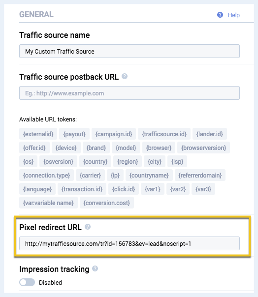The width and height of the screenshot is (258, 297).
Task: Click the Pixel redirect URL input field
Action: [129, 243]
